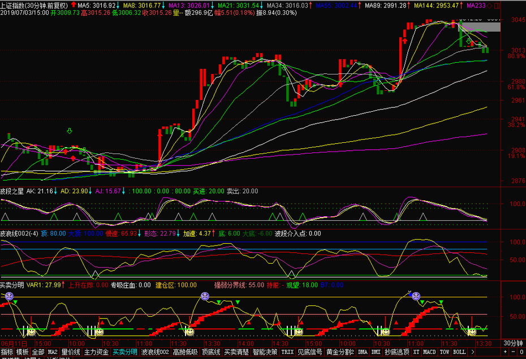Image resolution: width=526 pixels, height=359 pixels.
Task: Click the MA233 label
Action: [476, 5]
